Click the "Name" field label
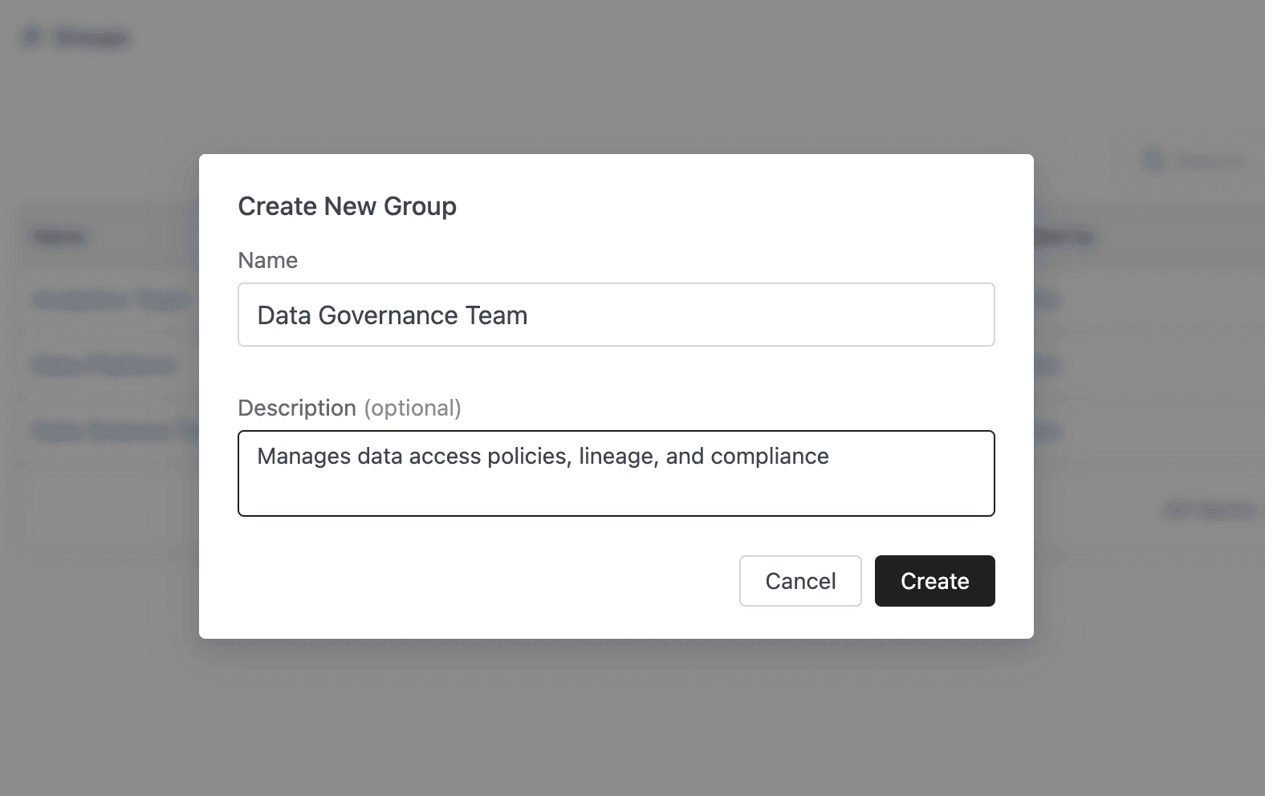The height and width of the screenshot is (796, 1265). pos(267,260)
